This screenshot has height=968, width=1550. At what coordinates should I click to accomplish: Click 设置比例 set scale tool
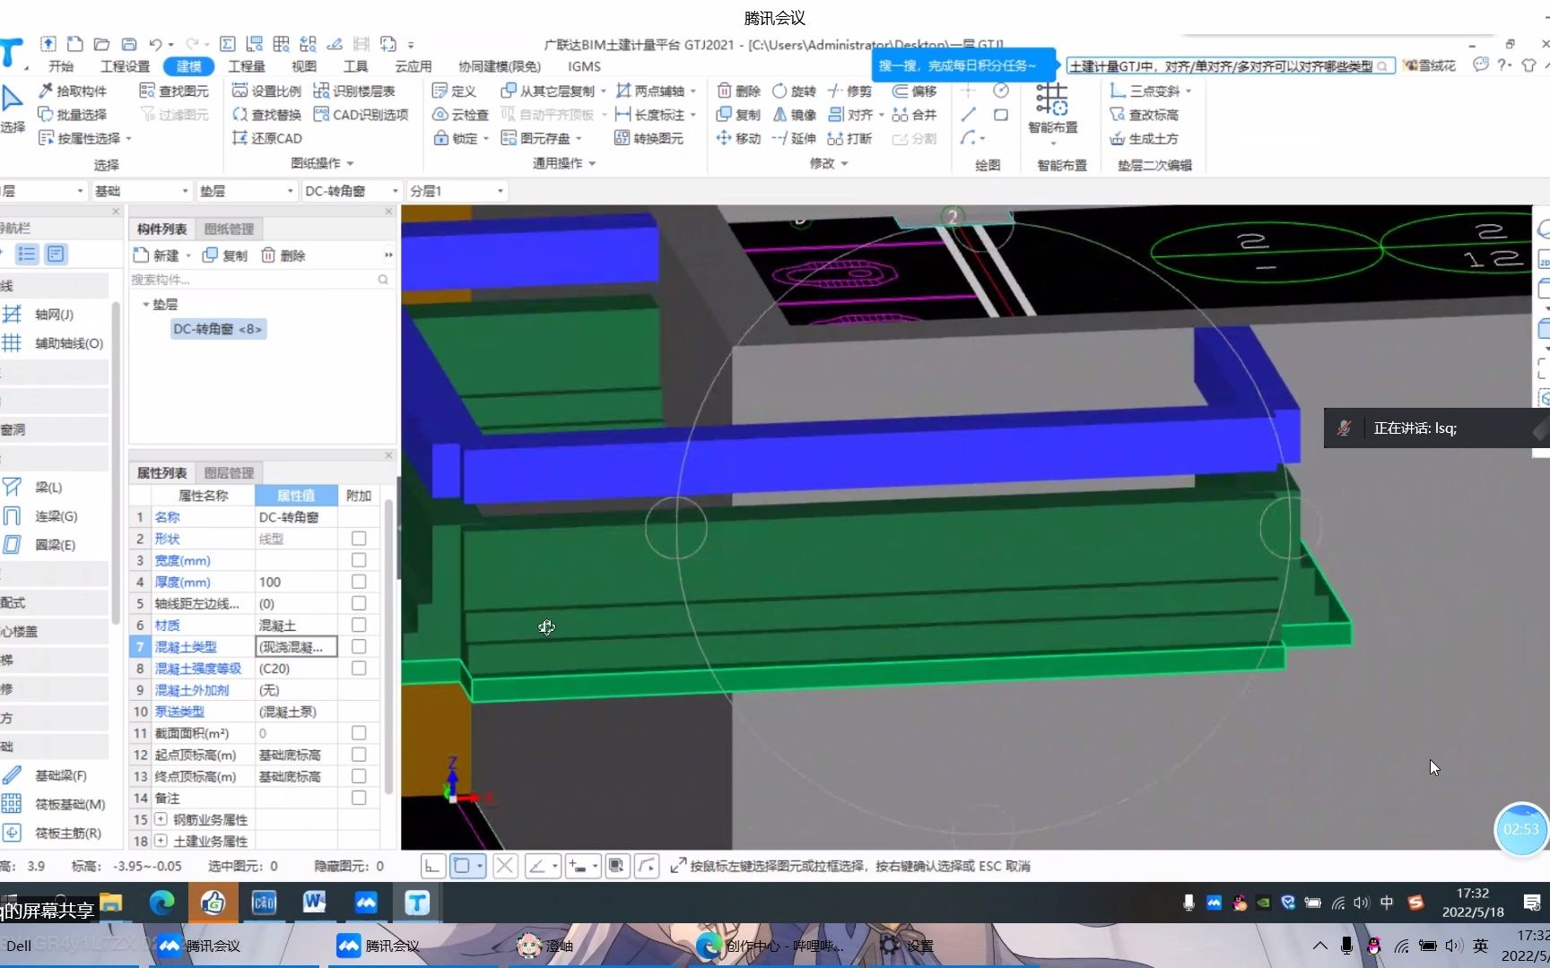pos(267,91)
